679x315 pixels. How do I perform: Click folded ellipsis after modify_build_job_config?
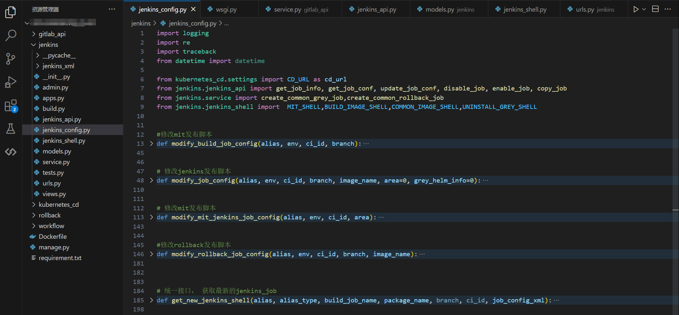pyautogui.click(x=366, y=143)
